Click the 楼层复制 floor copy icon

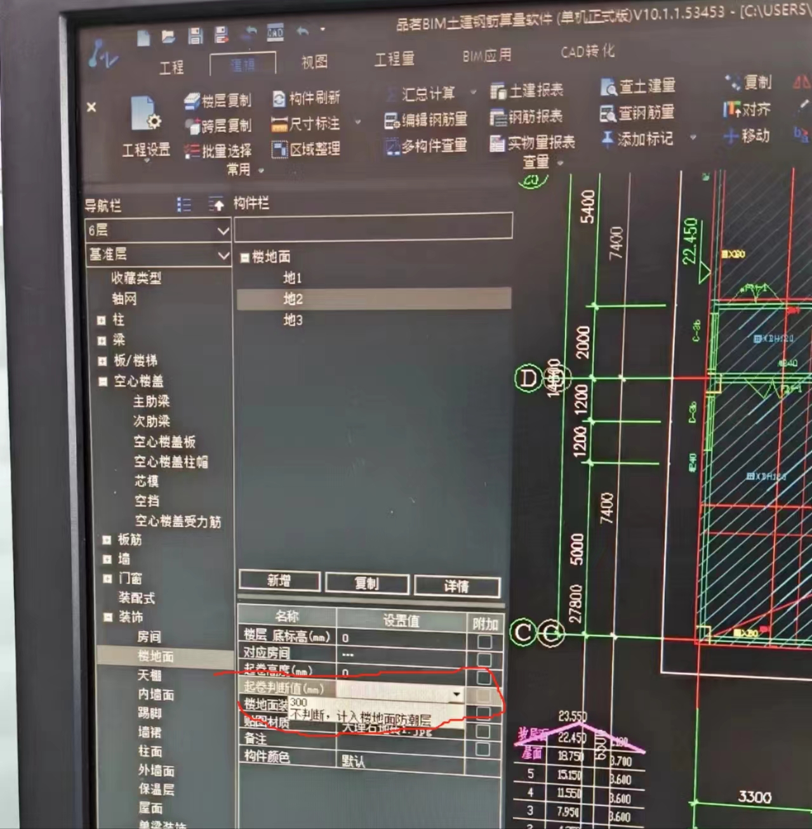192,101
